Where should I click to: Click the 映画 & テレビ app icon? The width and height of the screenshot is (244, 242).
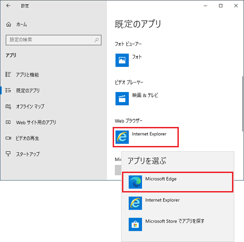tap(122, 99)
